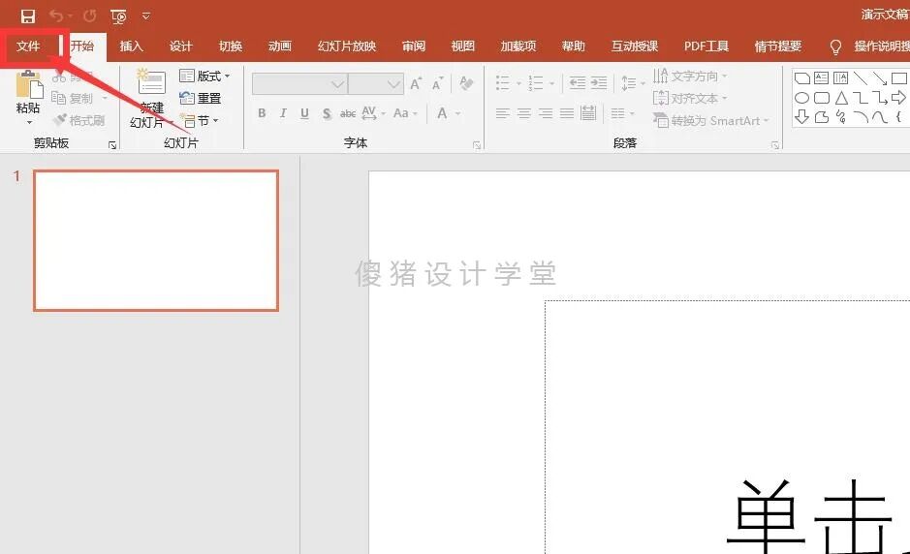Image resolution: width=910 pixels, height=554 pixels.
Task: Select the text box shape in shapes gallery
Action: (821, 77)
